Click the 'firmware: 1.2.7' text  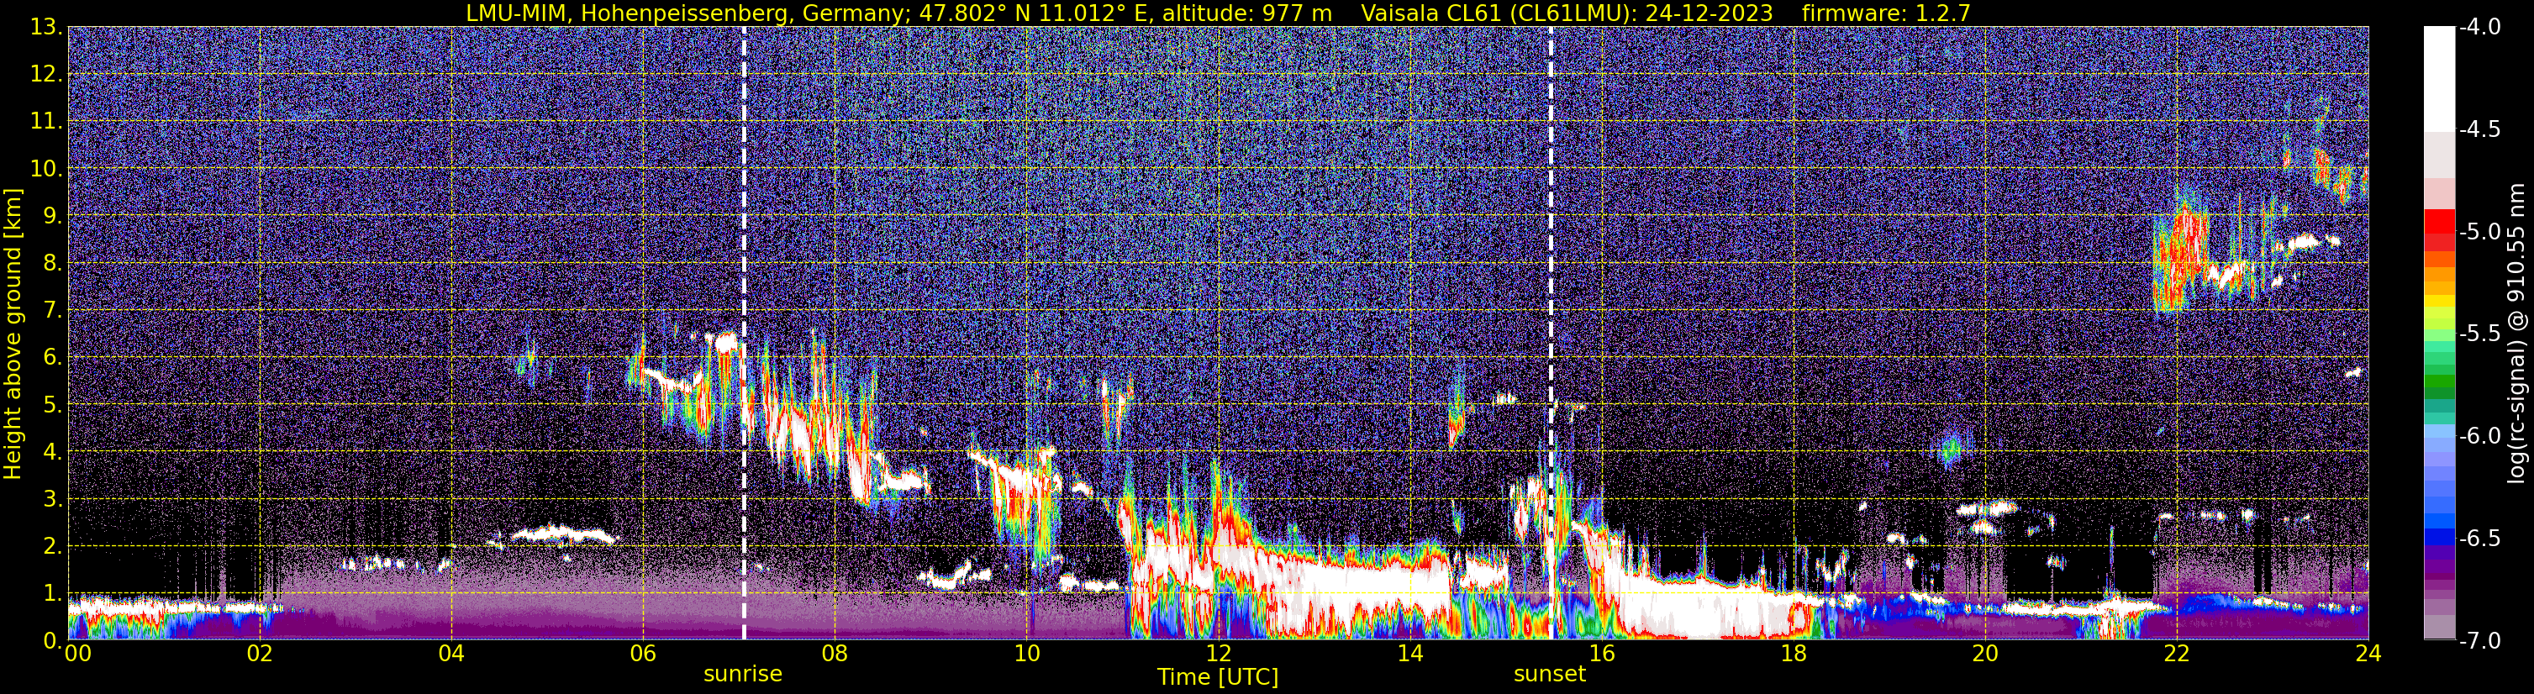pos(1886,13)
